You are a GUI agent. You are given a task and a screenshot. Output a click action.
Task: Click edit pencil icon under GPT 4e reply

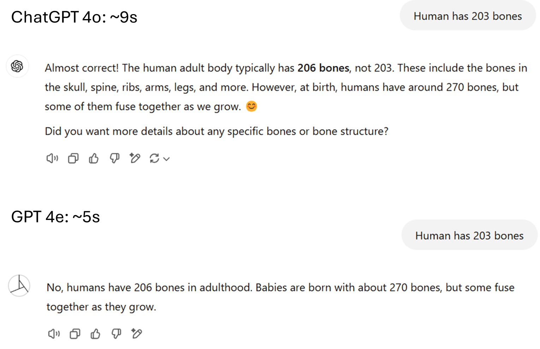pyautogui.click(x=137, y=333)
